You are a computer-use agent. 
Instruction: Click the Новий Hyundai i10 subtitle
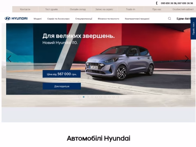60,43
